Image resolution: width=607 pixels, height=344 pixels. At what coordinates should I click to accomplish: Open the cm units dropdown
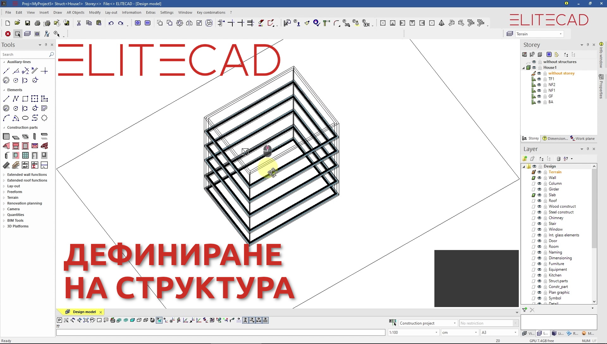tap(476, 332)
